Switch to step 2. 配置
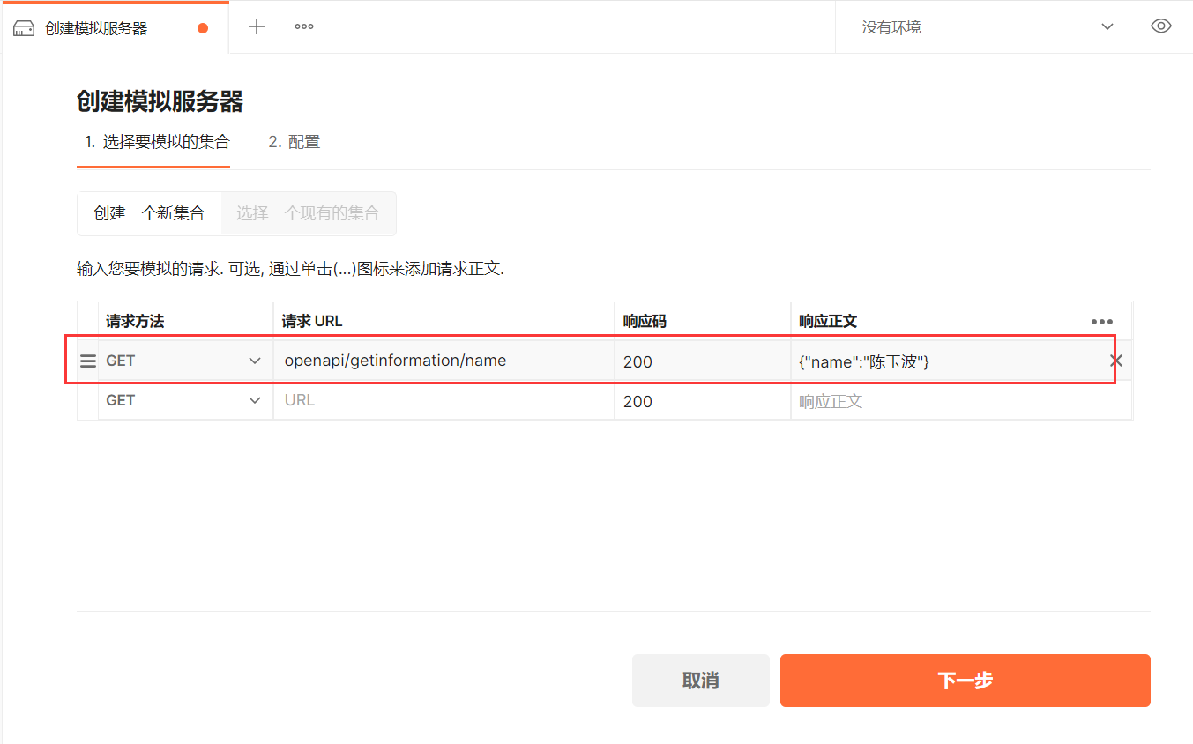Screen dimensions: 1193x744 (295, 142)
